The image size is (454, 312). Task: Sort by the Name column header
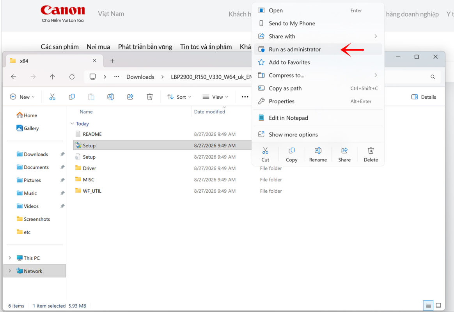click(x=86, y=112)
